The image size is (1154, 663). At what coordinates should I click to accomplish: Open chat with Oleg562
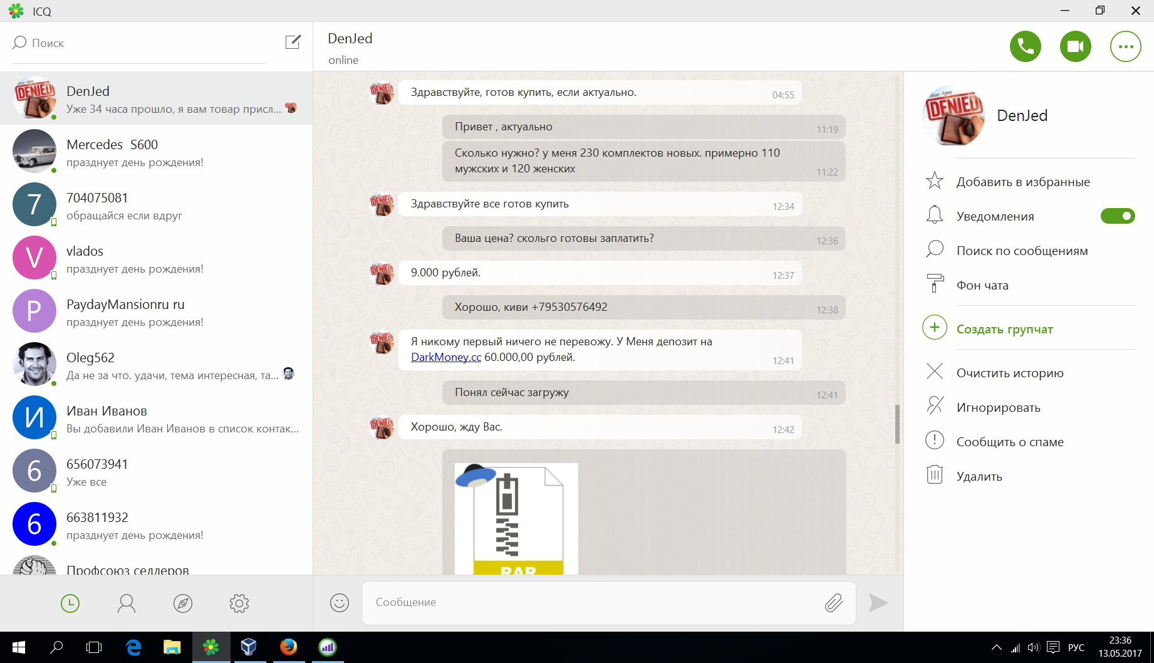(x=157, y=365)
